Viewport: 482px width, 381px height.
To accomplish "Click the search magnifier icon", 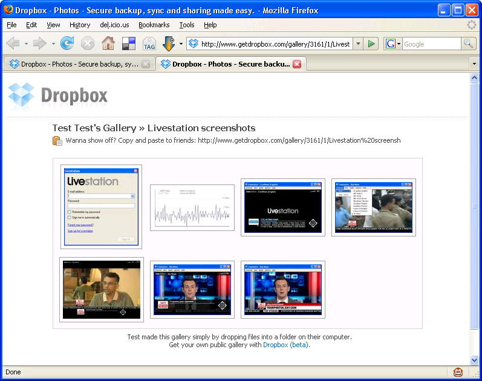I will click(x=468, y=44).
